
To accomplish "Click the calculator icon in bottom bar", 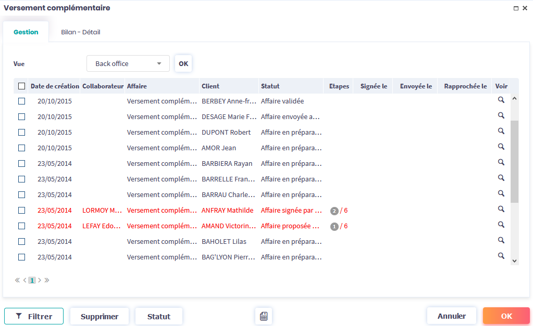I will [x=264, y=316].
